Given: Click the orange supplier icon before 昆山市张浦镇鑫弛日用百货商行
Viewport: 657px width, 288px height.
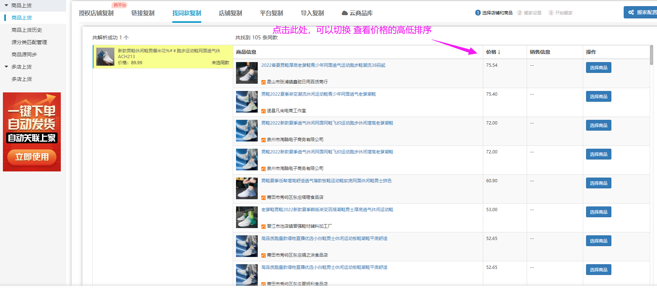Looking at the screenshot, I should (264, 82).
